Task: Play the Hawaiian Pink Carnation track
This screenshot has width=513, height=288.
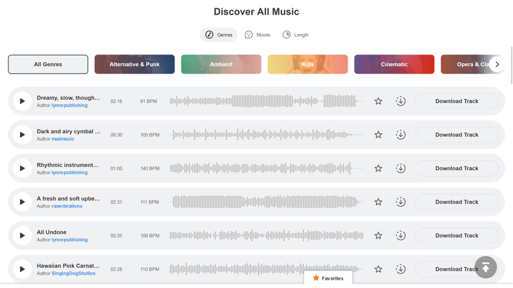Action: tap(22, 269)
